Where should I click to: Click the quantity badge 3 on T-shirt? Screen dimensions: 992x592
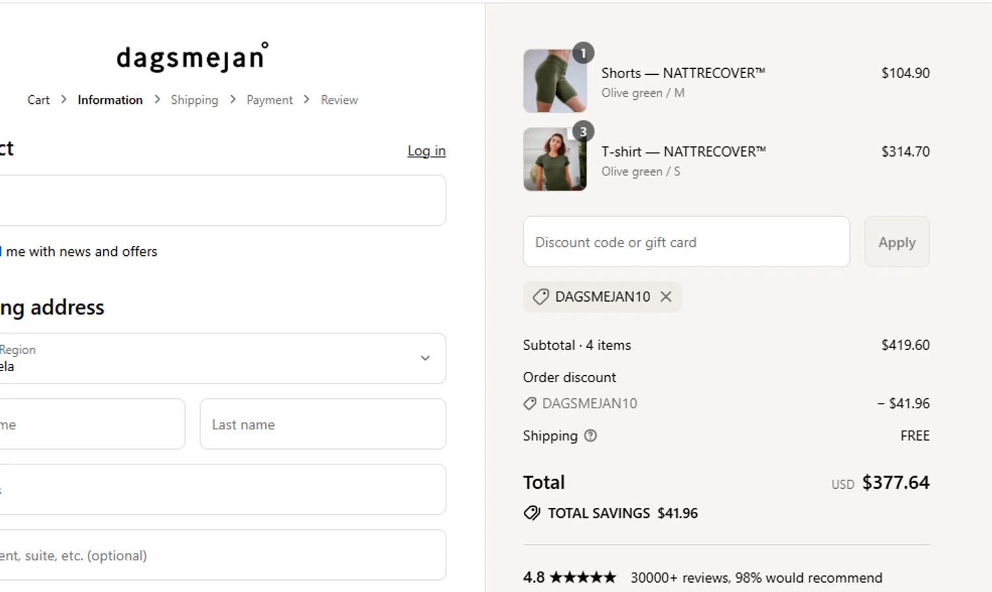[x=583, y=132]
